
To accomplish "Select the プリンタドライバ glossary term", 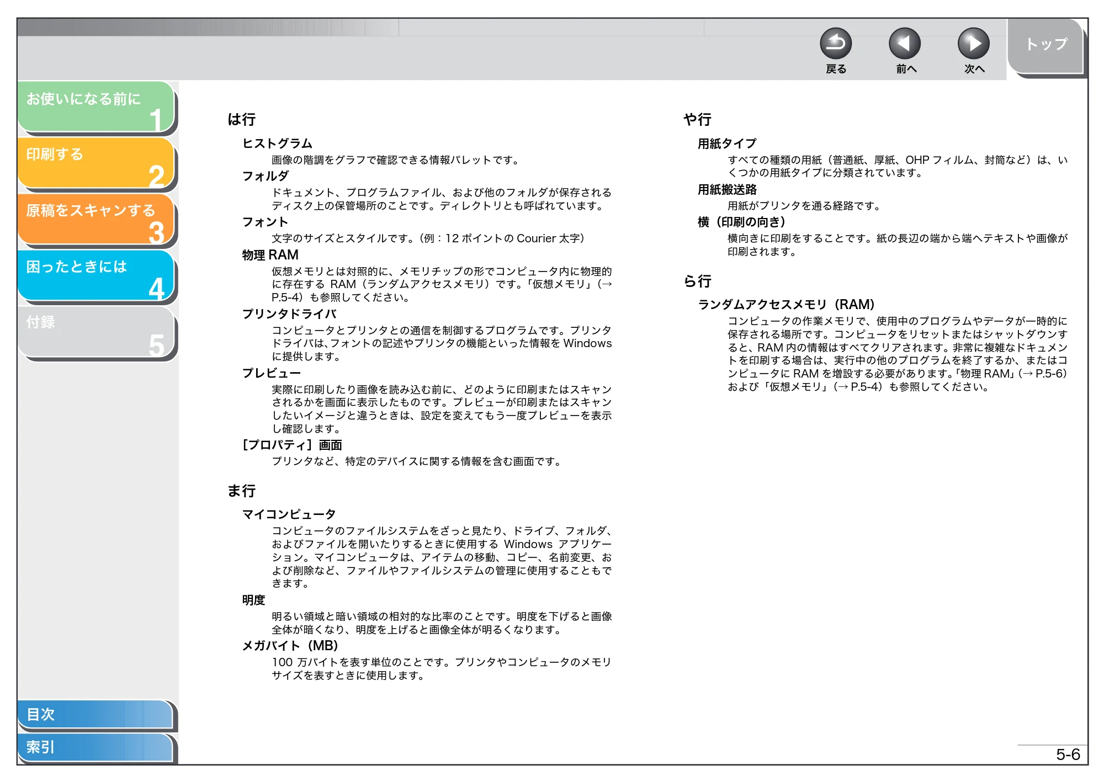I will (x=289, y=314).
